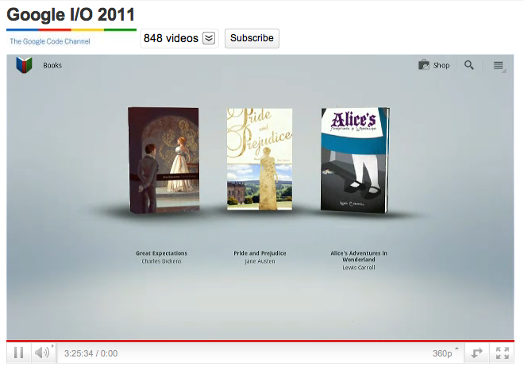Viewport: 524px width, 370px height.
Task: Click the Shop text label
Action: point(441,65)
